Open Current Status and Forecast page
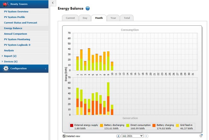Image resolution: width=209 pixels, height=140 pixels. tap(24, 23)
